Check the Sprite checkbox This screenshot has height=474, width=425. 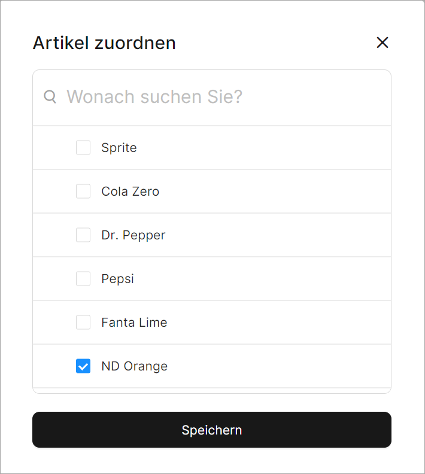[83, 148]
